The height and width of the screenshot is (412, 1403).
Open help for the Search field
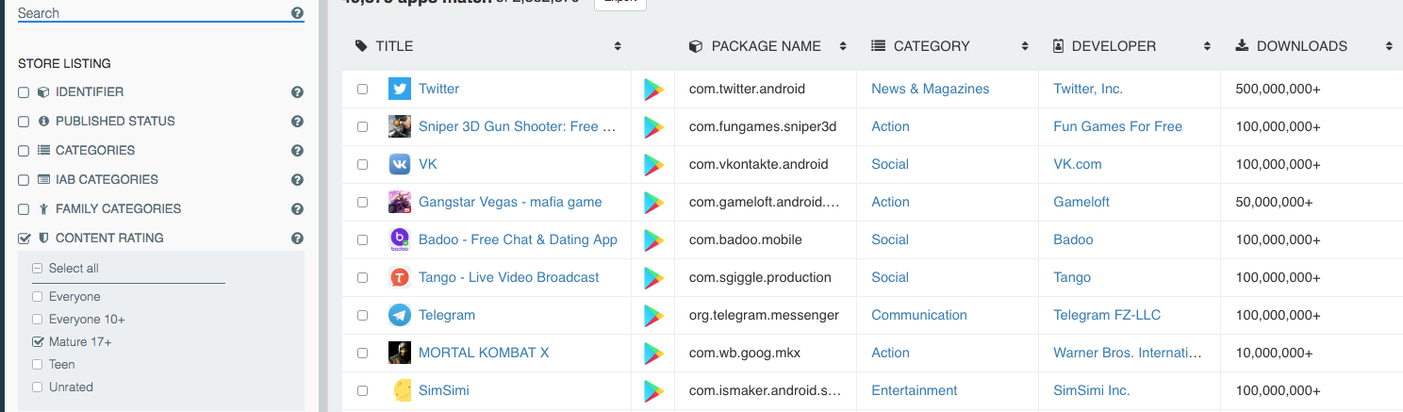[x=298, y=13]
